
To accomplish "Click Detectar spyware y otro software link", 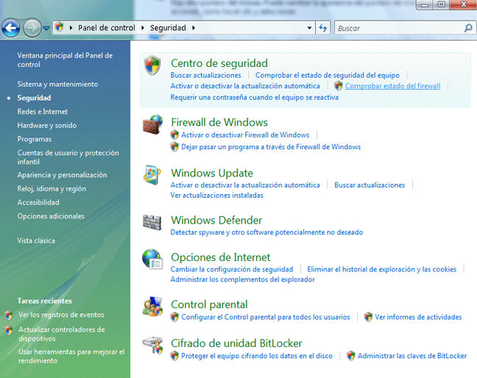I will pos(266,232).
